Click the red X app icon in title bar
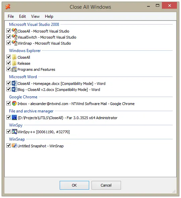 point(8,7)
